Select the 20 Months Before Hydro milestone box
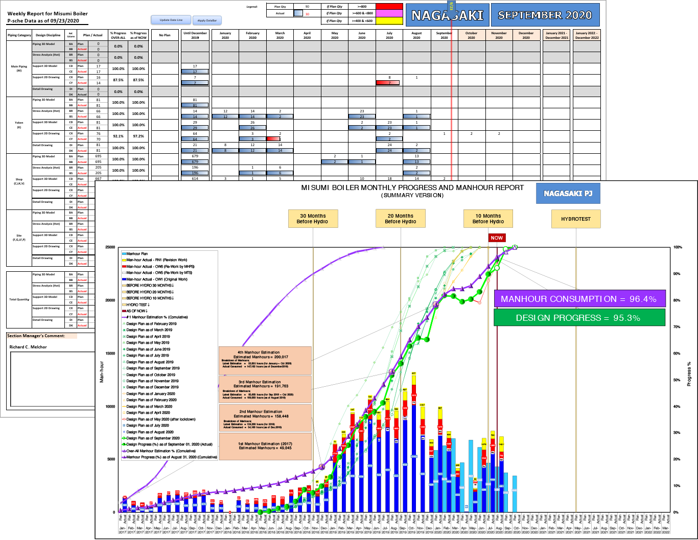 tap(401, 219)
